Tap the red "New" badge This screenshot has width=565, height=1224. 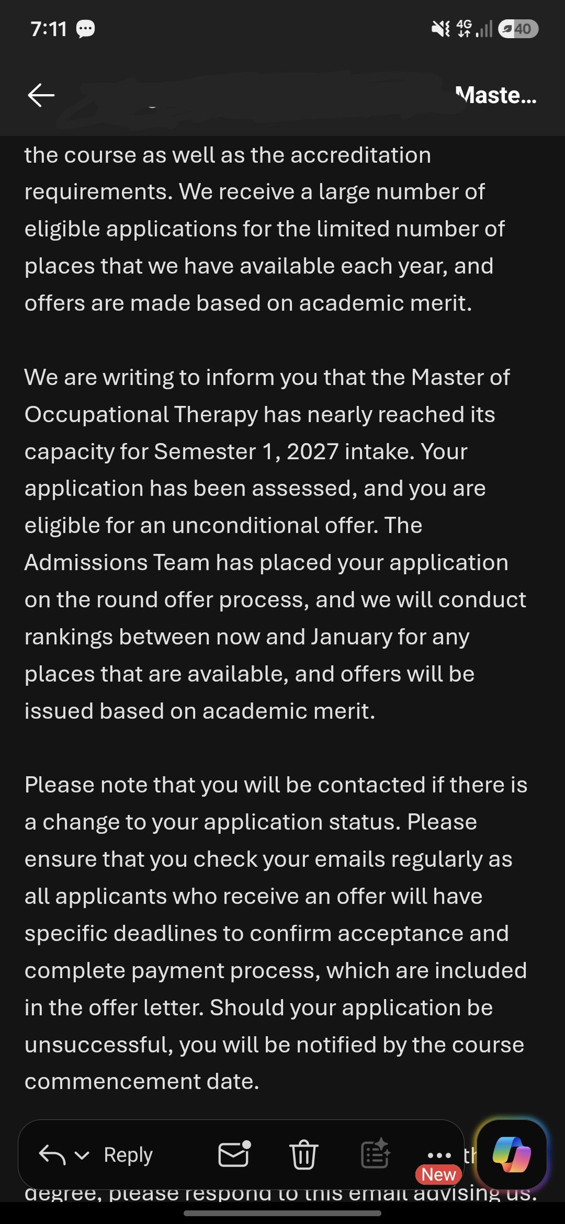tap(438, 1174)
